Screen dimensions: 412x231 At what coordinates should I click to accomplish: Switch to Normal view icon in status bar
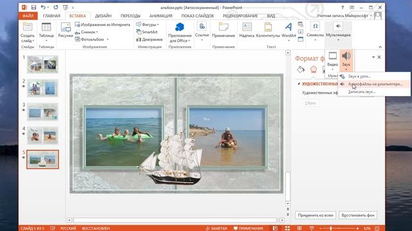pos(275,228)
